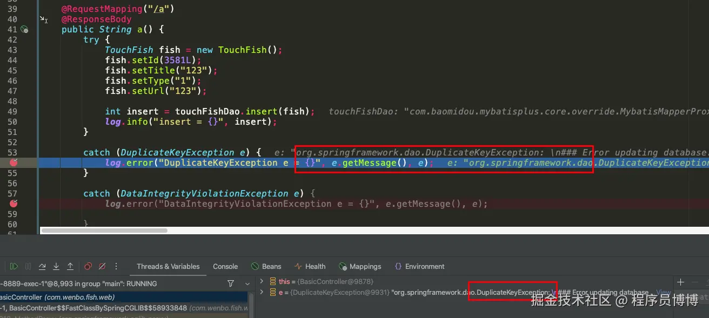The width and height of the screenshot is (709, 318).
Task: Open the thread selector dropdown
Action: [248, 283]
